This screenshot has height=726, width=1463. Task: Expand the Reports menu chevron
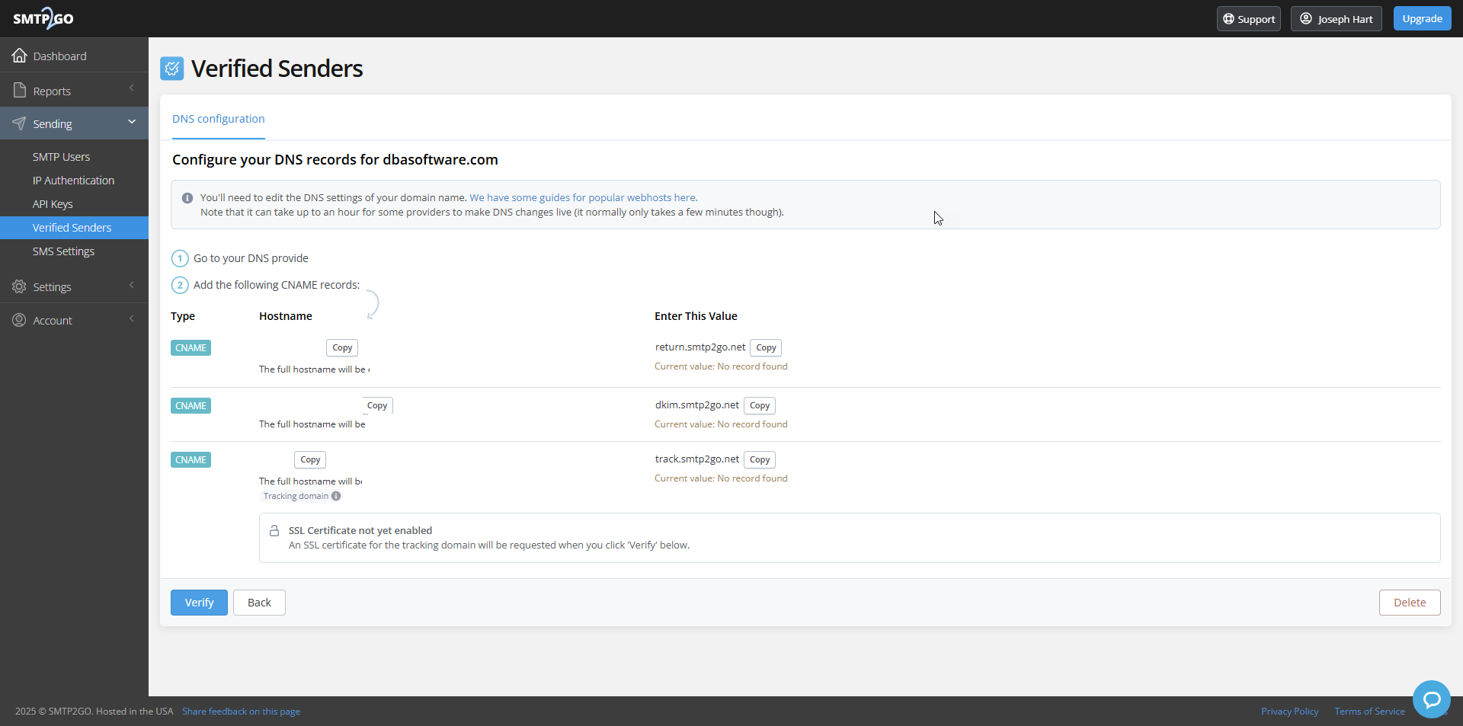coord(131,88)
